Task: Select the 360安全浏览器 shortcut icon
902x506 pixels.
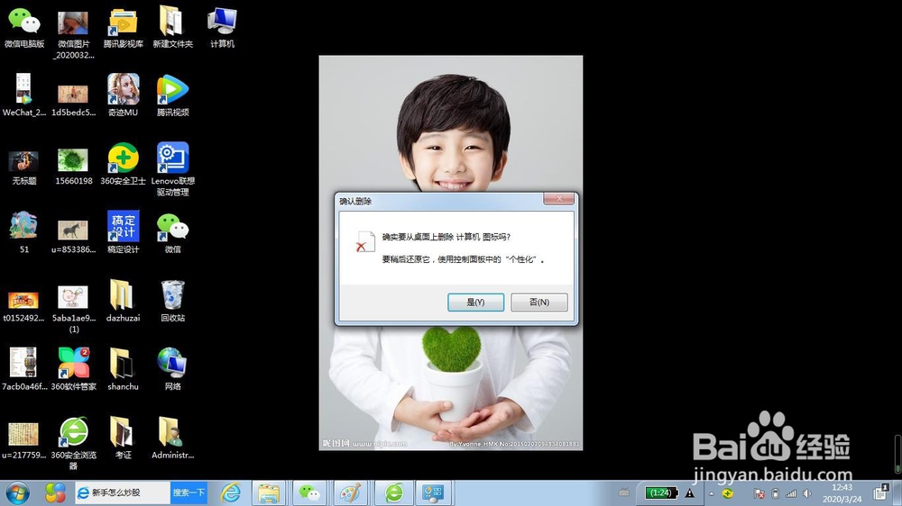Action: pos(73,443)
